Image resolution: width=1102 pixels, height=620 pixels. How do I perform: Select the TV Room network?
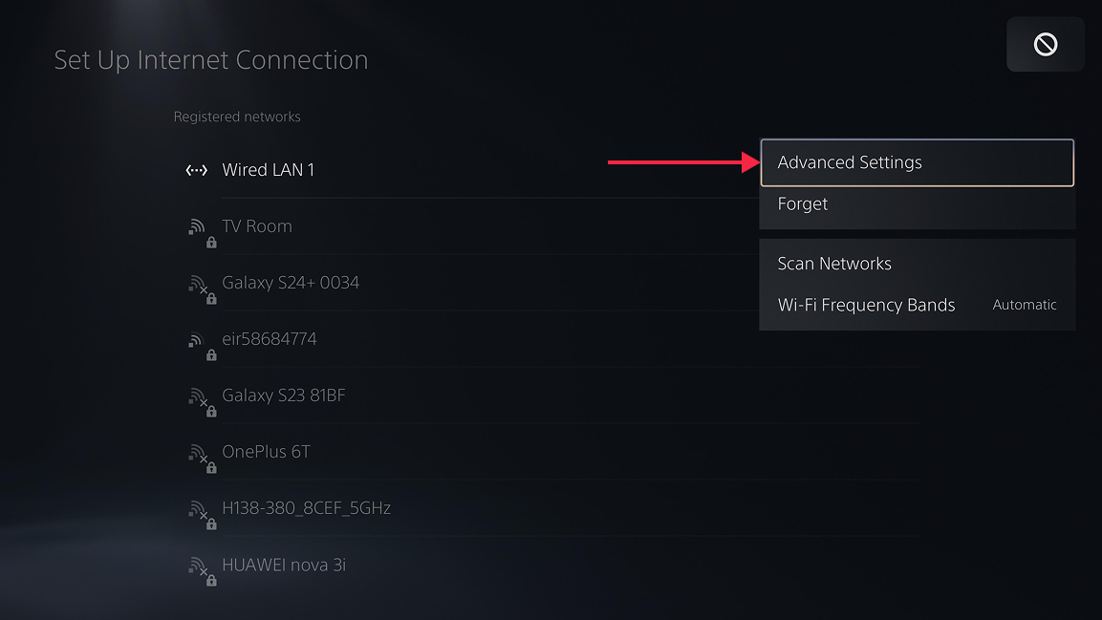tap(257, 226)
